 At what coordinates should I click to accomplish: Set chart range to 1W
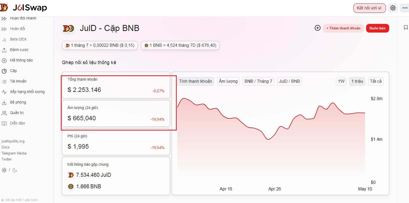[341, 81]
